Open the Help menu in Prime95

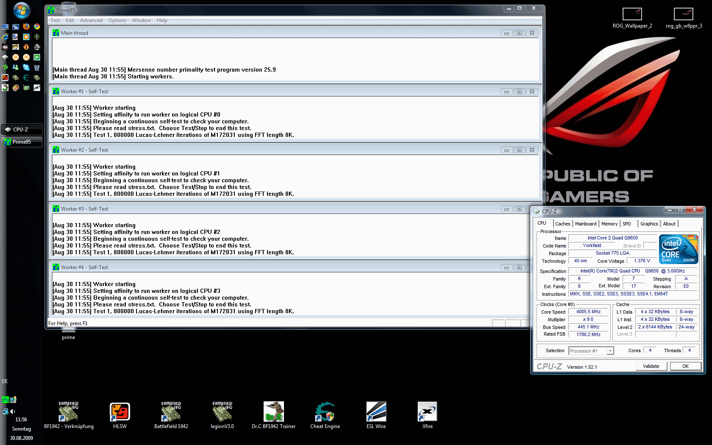[162, 20]
